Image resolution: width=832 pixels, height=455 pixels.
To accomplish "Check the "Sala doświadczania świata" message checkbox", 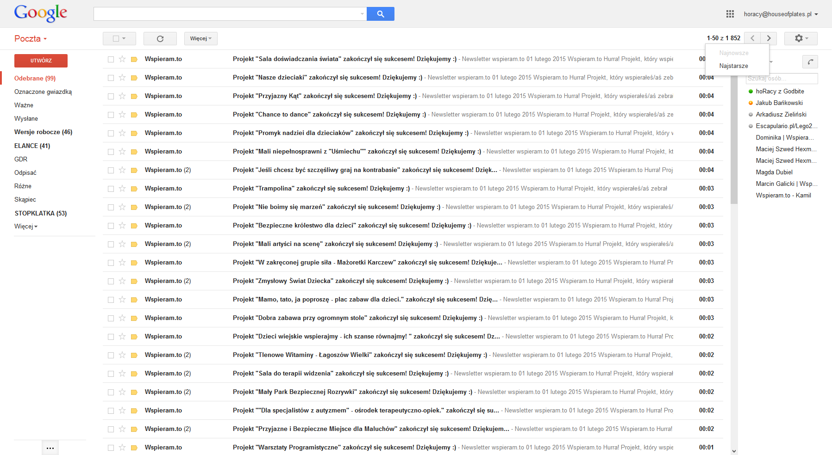I will coord(111,59).
